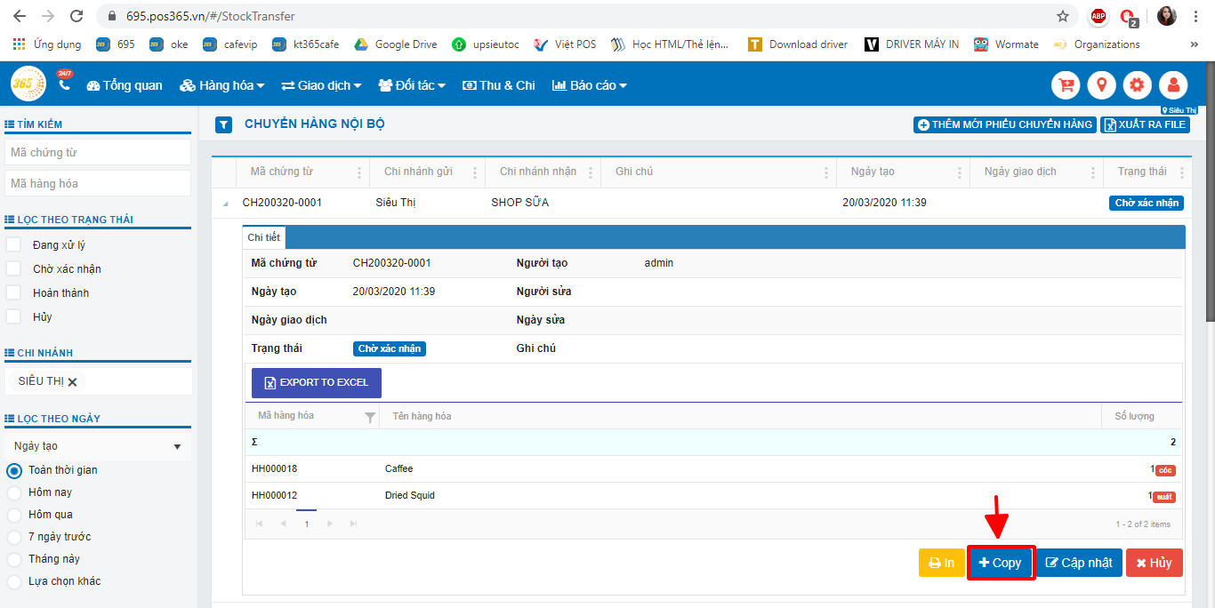Open the Ngày tạo dropdown
1215x608 pixels.
(x=97, y=446)
